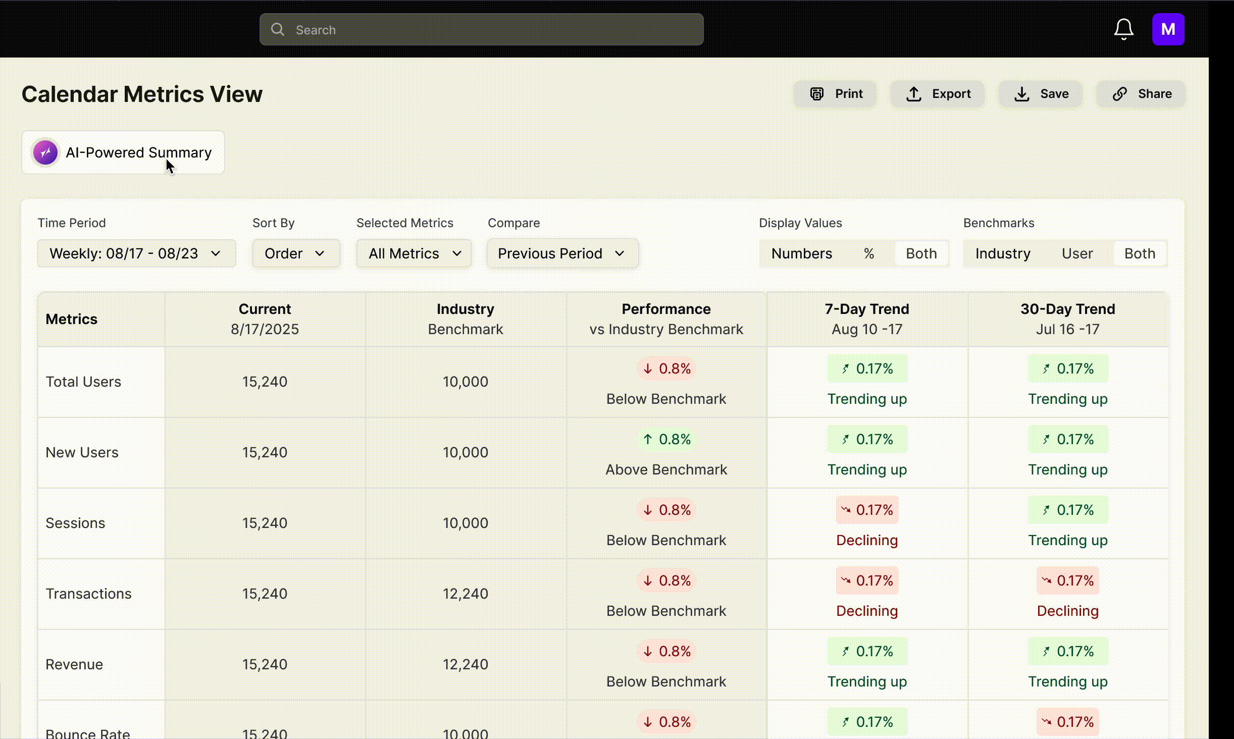
Task: Choose Industry in the Benchmarks selector
Action: coord(1002,253)
